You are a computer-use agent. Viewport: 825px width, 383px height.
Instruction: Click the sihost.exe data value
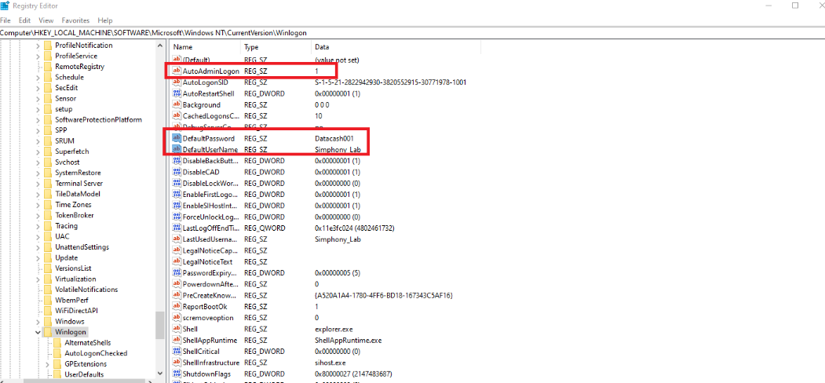[330, 363]
